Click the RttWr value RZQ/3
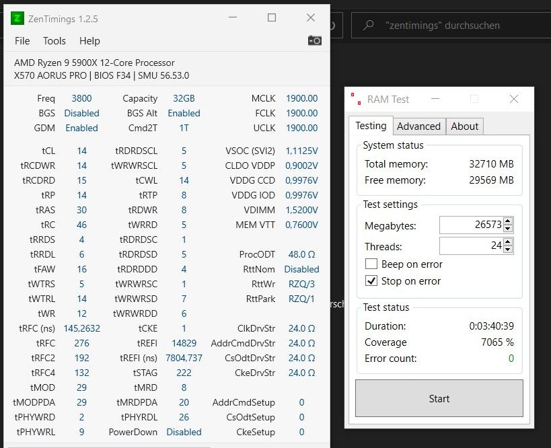 click(x=301, y=284)
